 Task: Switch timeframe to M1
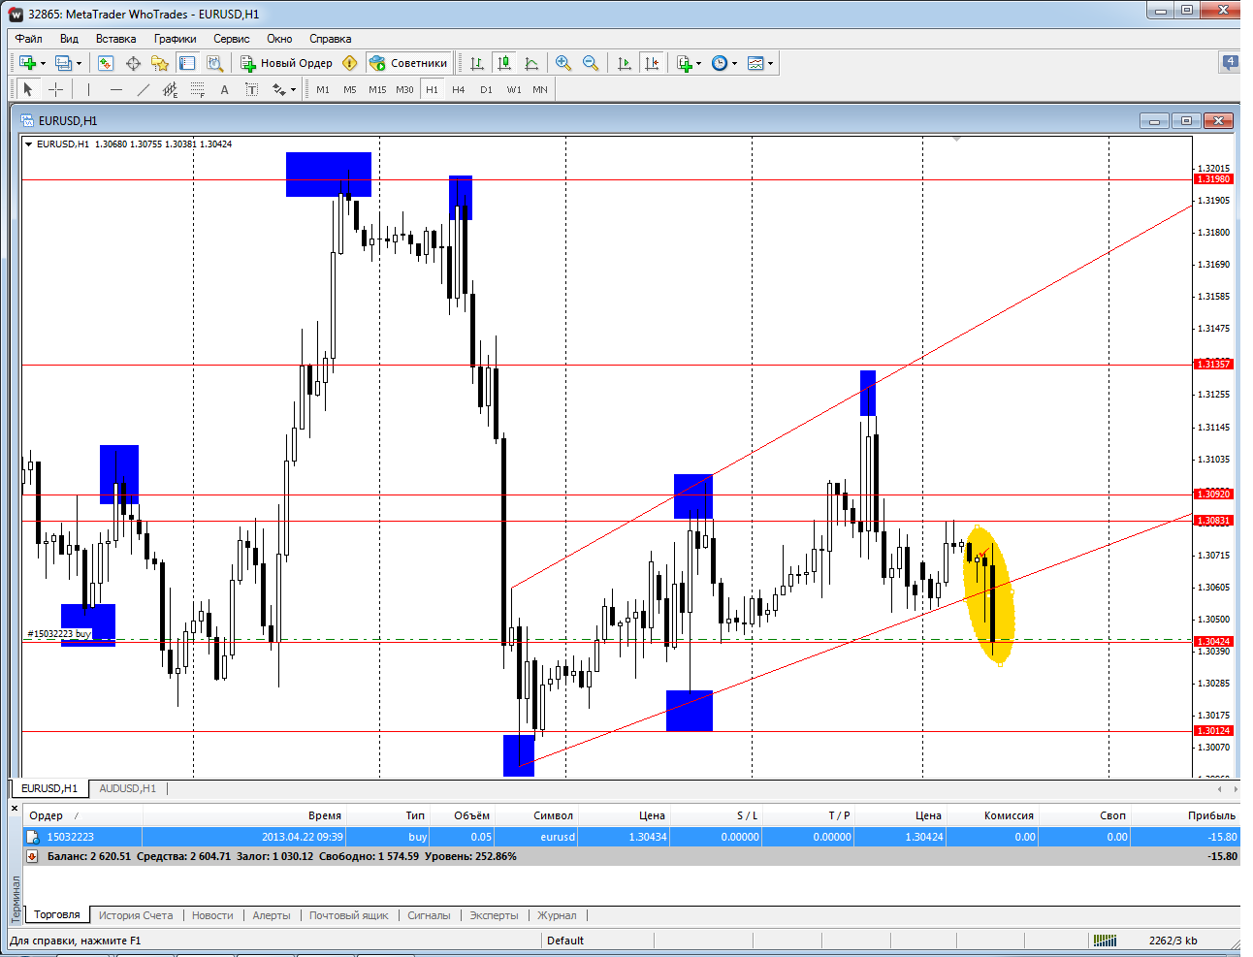point(323,89)
